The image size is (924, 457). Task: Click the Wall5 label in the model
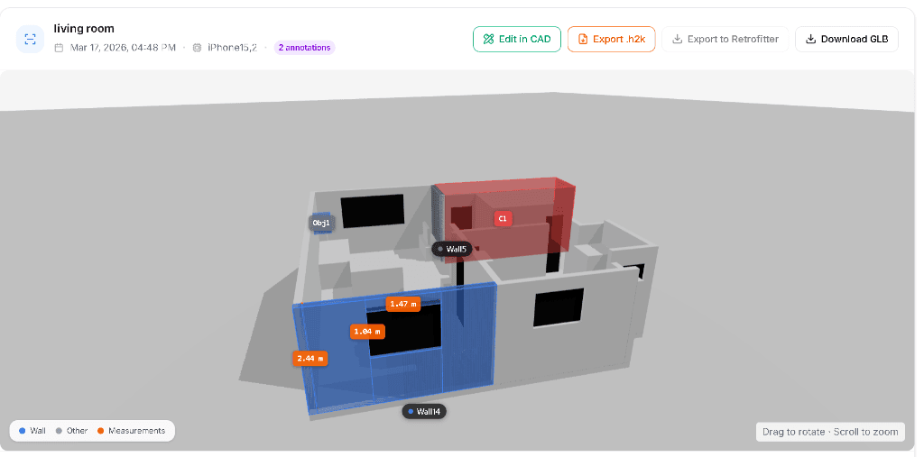click(x=451, y=249)
